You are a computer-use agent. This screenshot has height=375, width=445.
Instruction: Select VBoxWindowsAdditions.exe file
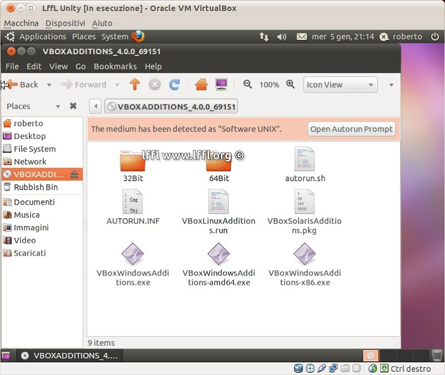(x=133, y=264)
